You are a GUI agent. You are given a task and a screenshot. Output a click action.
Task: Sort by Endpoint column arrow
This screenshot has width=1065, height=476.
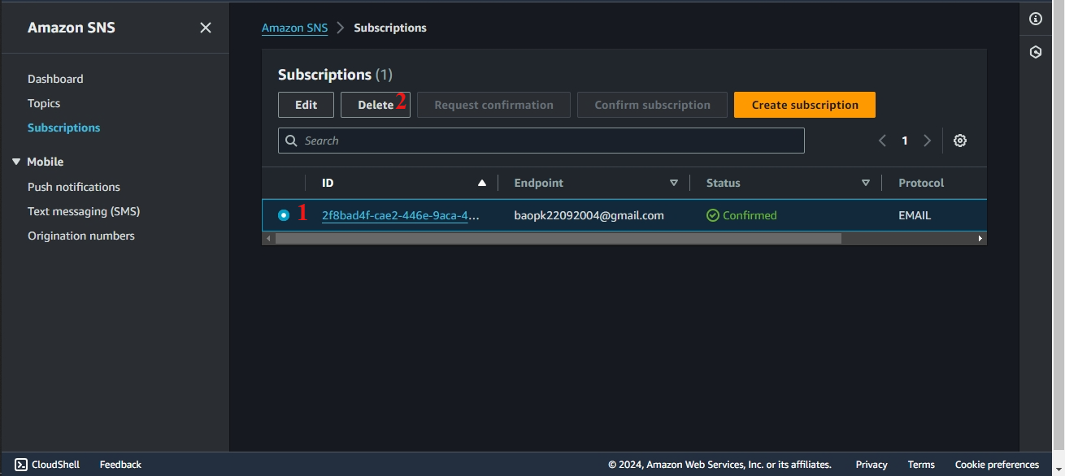tap(674, 183)
